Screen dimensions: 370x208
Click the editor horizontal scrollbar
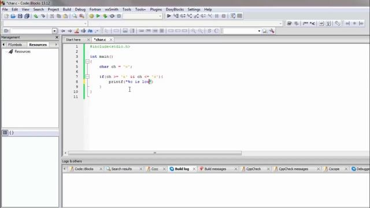155,153
